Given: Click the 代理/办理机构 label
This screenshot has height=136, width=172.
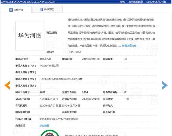Looking at the screenshot, I should [x=23, y=119].
